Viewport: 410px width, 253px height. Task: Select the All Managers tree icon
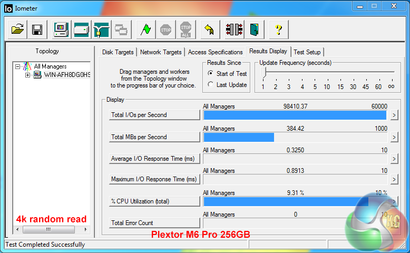(27, 66)
